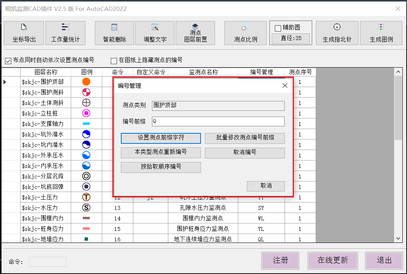Click the 设置测点前缀字符 button
The image size is (407, 274).
161,138
